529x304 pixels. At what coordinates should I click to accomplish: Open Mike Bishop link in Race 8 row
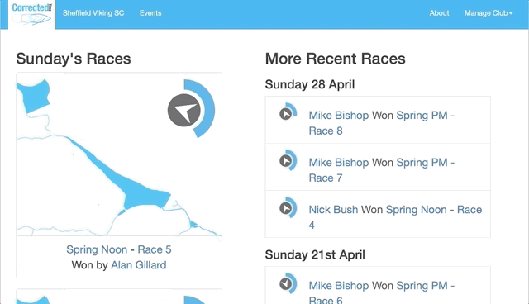click(x=339, y=116)
